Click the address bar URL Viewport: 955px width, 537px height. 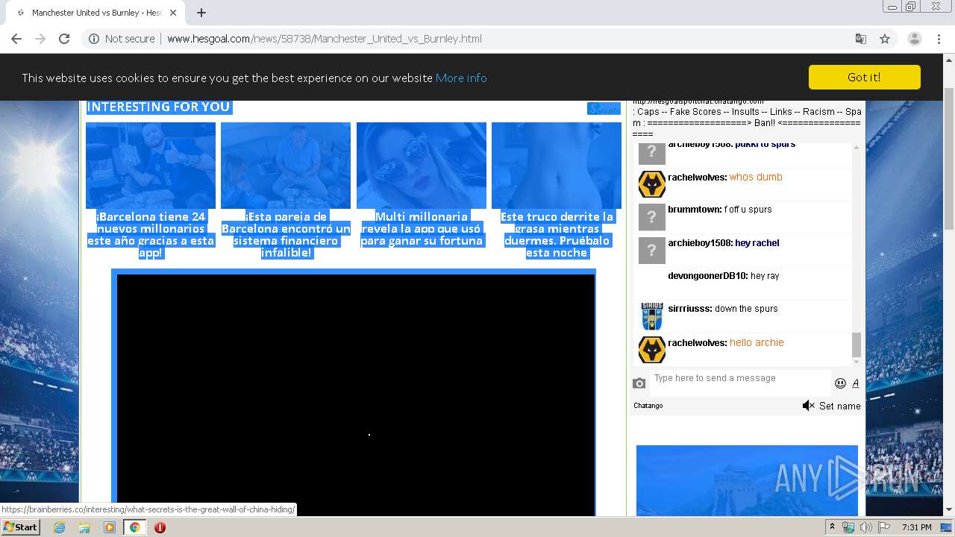pyautogui.click(x=324, y=39)
